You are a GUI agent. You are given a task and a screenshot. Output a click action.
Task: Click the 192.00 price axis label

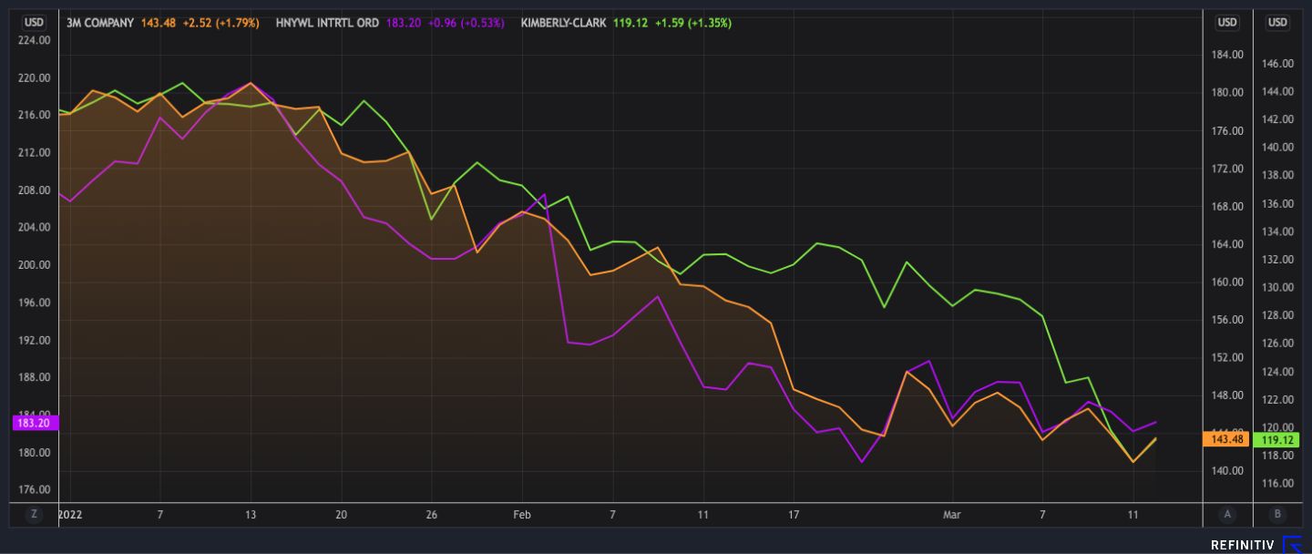click(x=34, y=340)
